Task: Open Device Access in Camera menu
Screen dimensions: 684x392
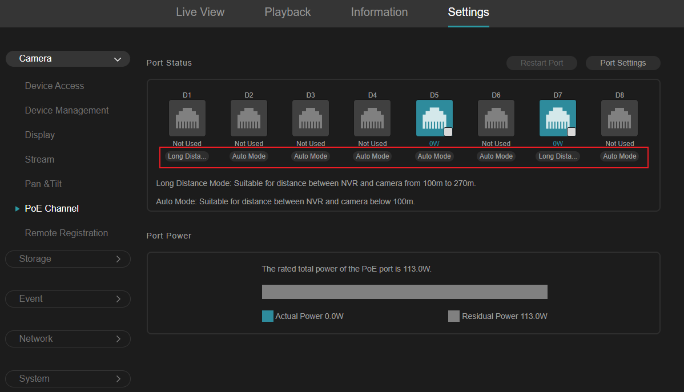Action: pyautogui.click(x=55, y=86)
